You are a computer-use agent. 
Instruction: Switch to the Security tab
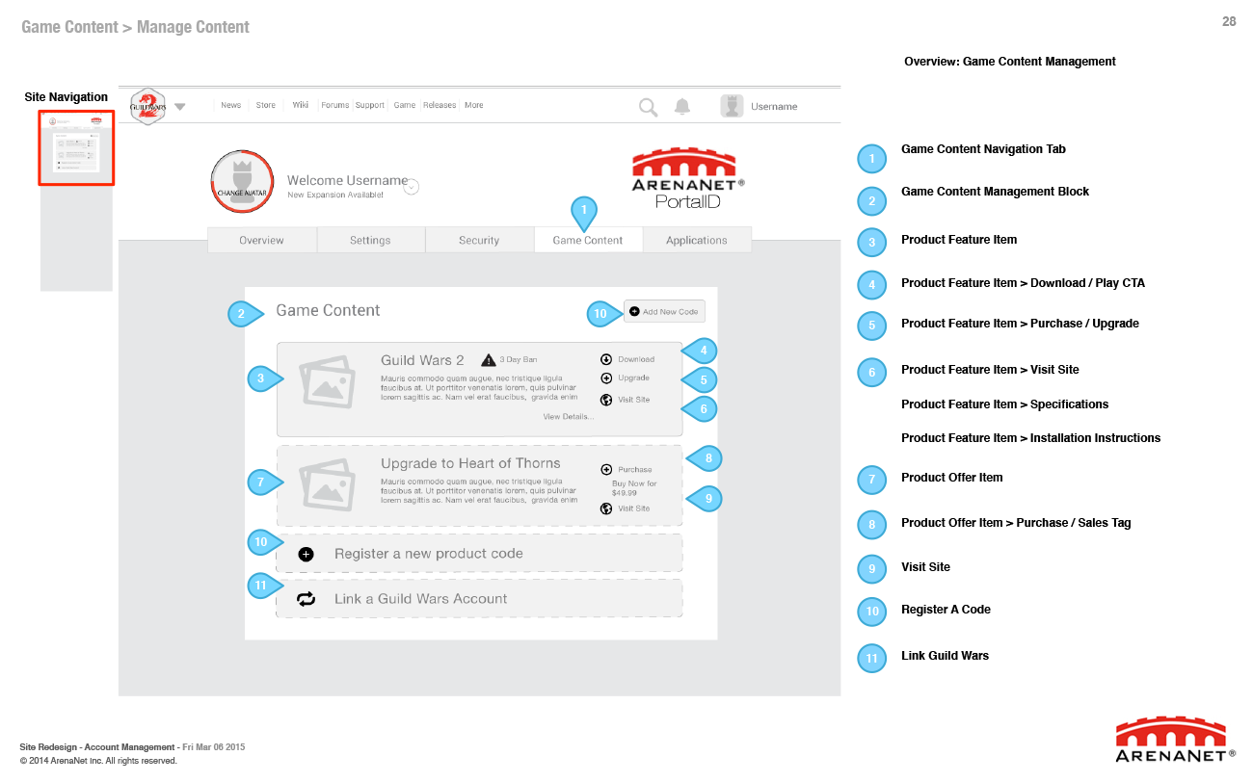point(479,240)
